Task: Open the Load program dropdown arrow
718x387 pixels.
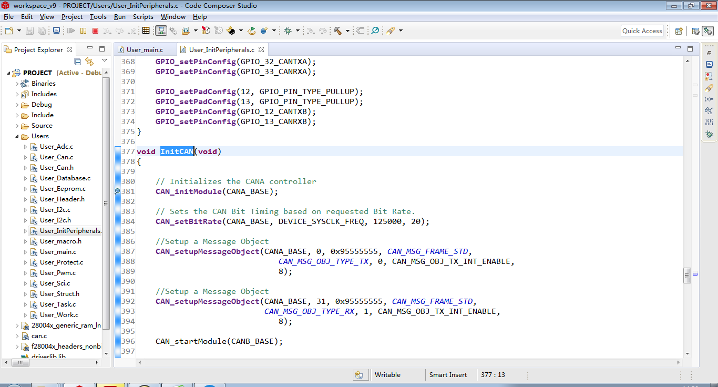Action: [x=196, y=30]
